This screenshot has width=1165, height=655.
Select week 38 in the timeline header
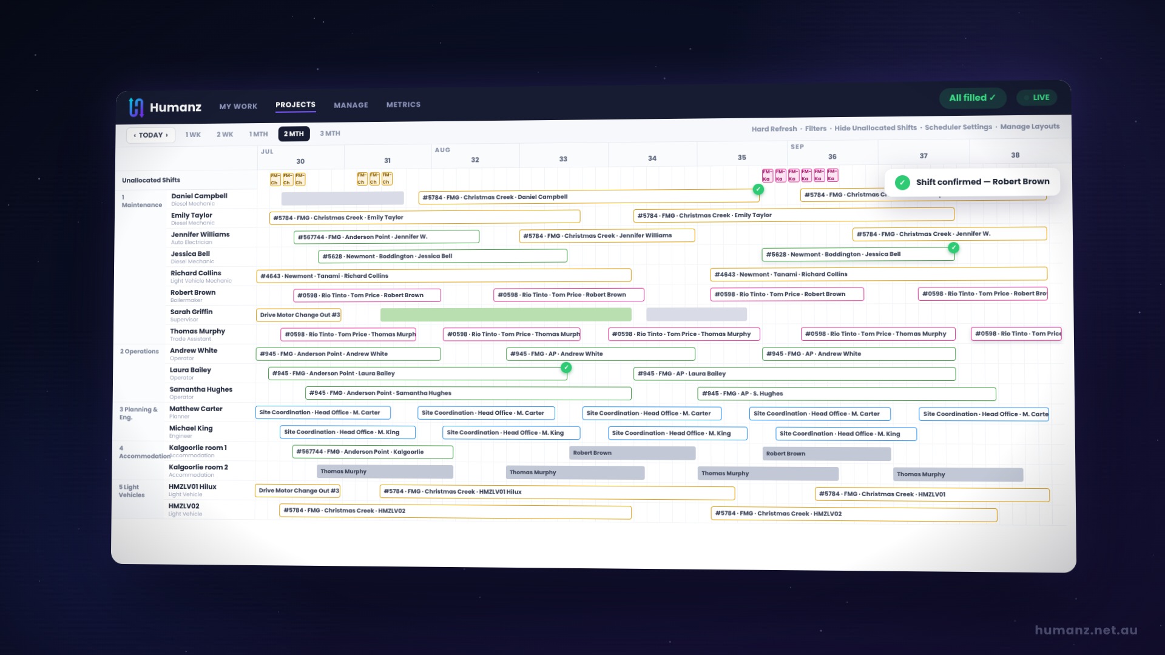click(1015, 155)
